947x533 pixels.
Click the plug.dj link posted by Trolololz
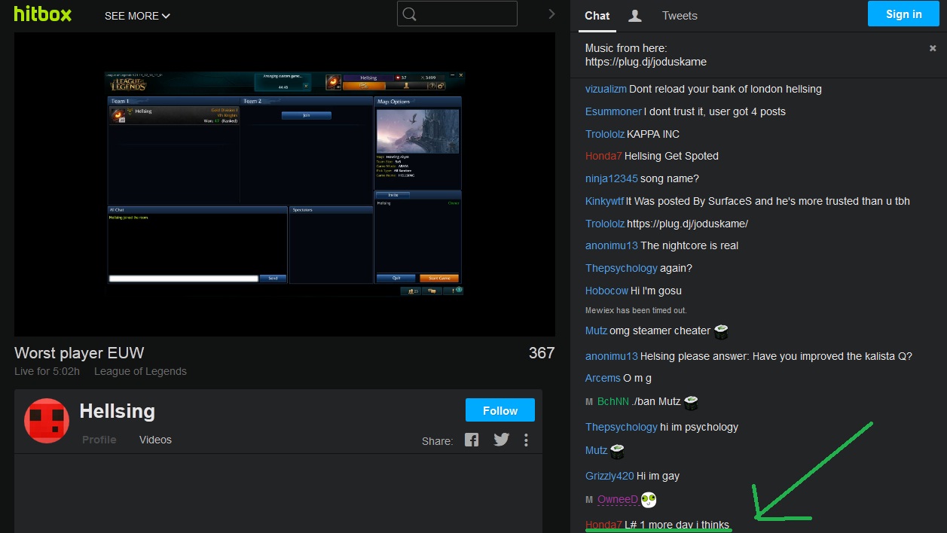[687, 224]
